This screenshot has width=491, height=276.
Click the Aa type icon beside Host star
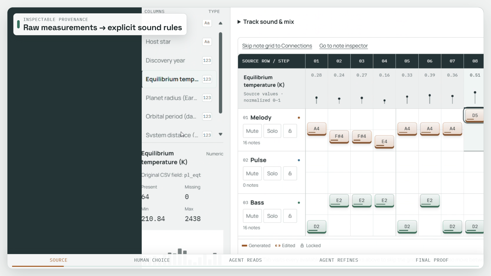(x=207, y=42)
